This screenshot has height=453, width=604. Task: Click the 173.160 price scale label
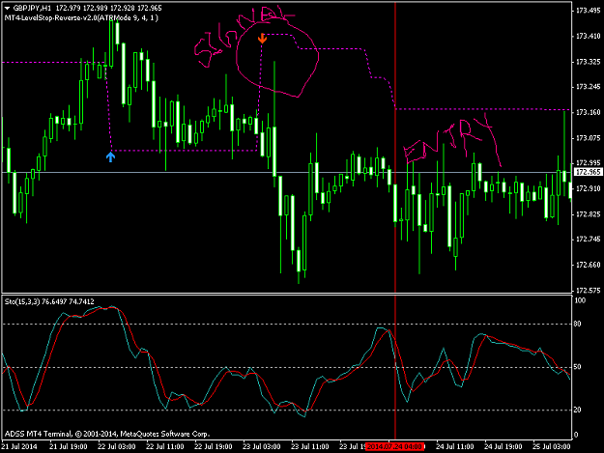(588, 112)
